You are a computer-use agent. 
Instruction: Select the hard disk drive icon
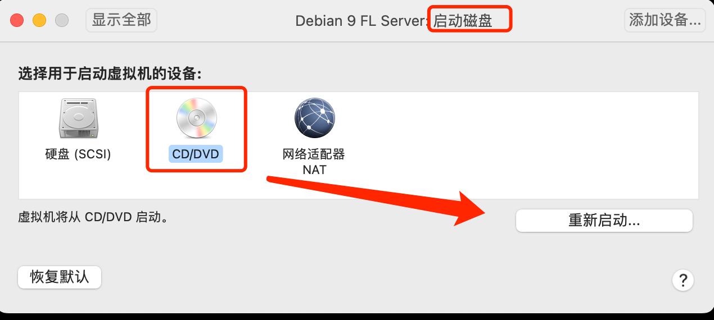78,119
